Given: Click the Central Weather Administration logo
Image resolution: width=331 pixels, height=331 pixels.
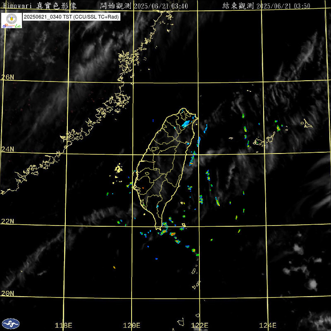Looking at the screenshot, I should click(x=11, y=324).
